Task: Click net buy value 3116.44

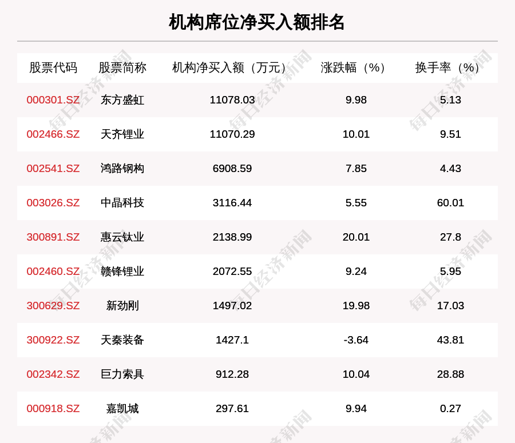Action: [232, 203]
